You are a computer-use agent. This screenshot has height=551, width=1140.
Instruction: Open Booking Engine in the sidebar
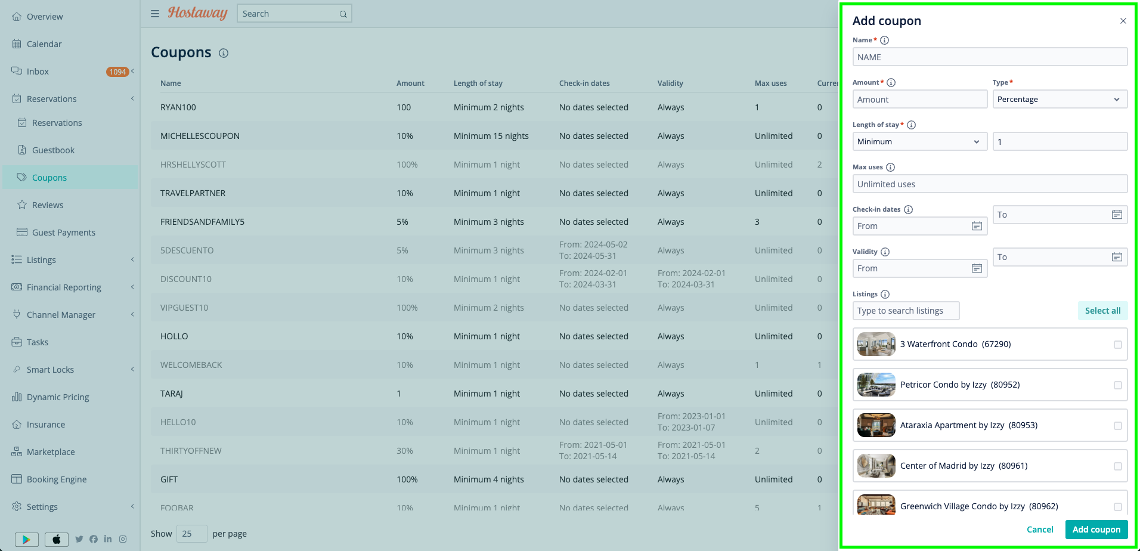coord(57,479)
